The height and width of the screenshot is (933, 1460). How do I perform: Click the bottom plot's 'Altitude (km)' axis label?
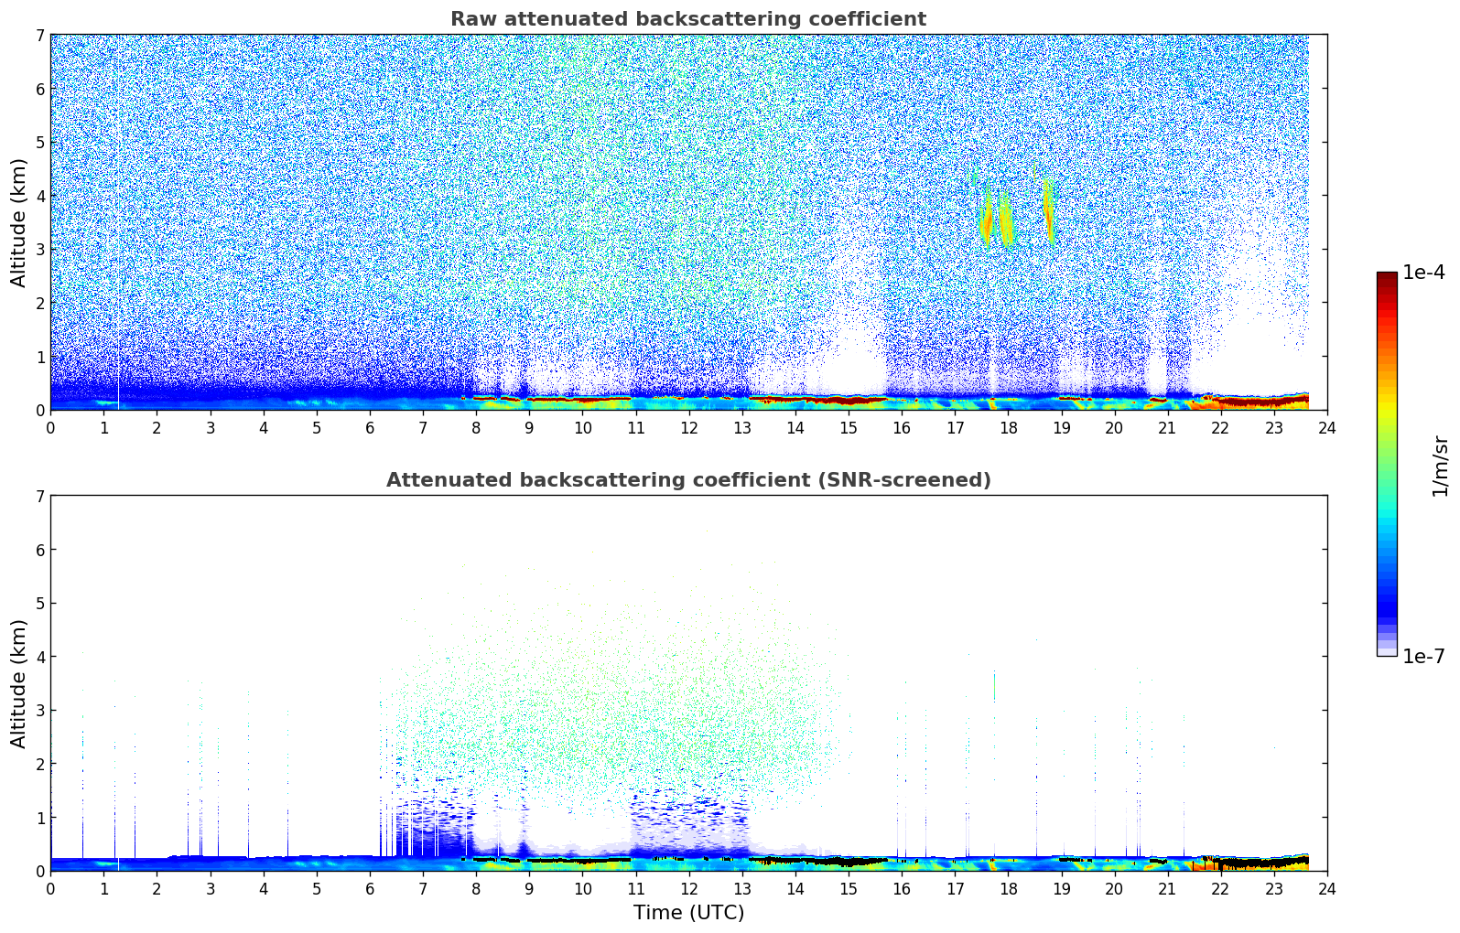click(19, 683)
